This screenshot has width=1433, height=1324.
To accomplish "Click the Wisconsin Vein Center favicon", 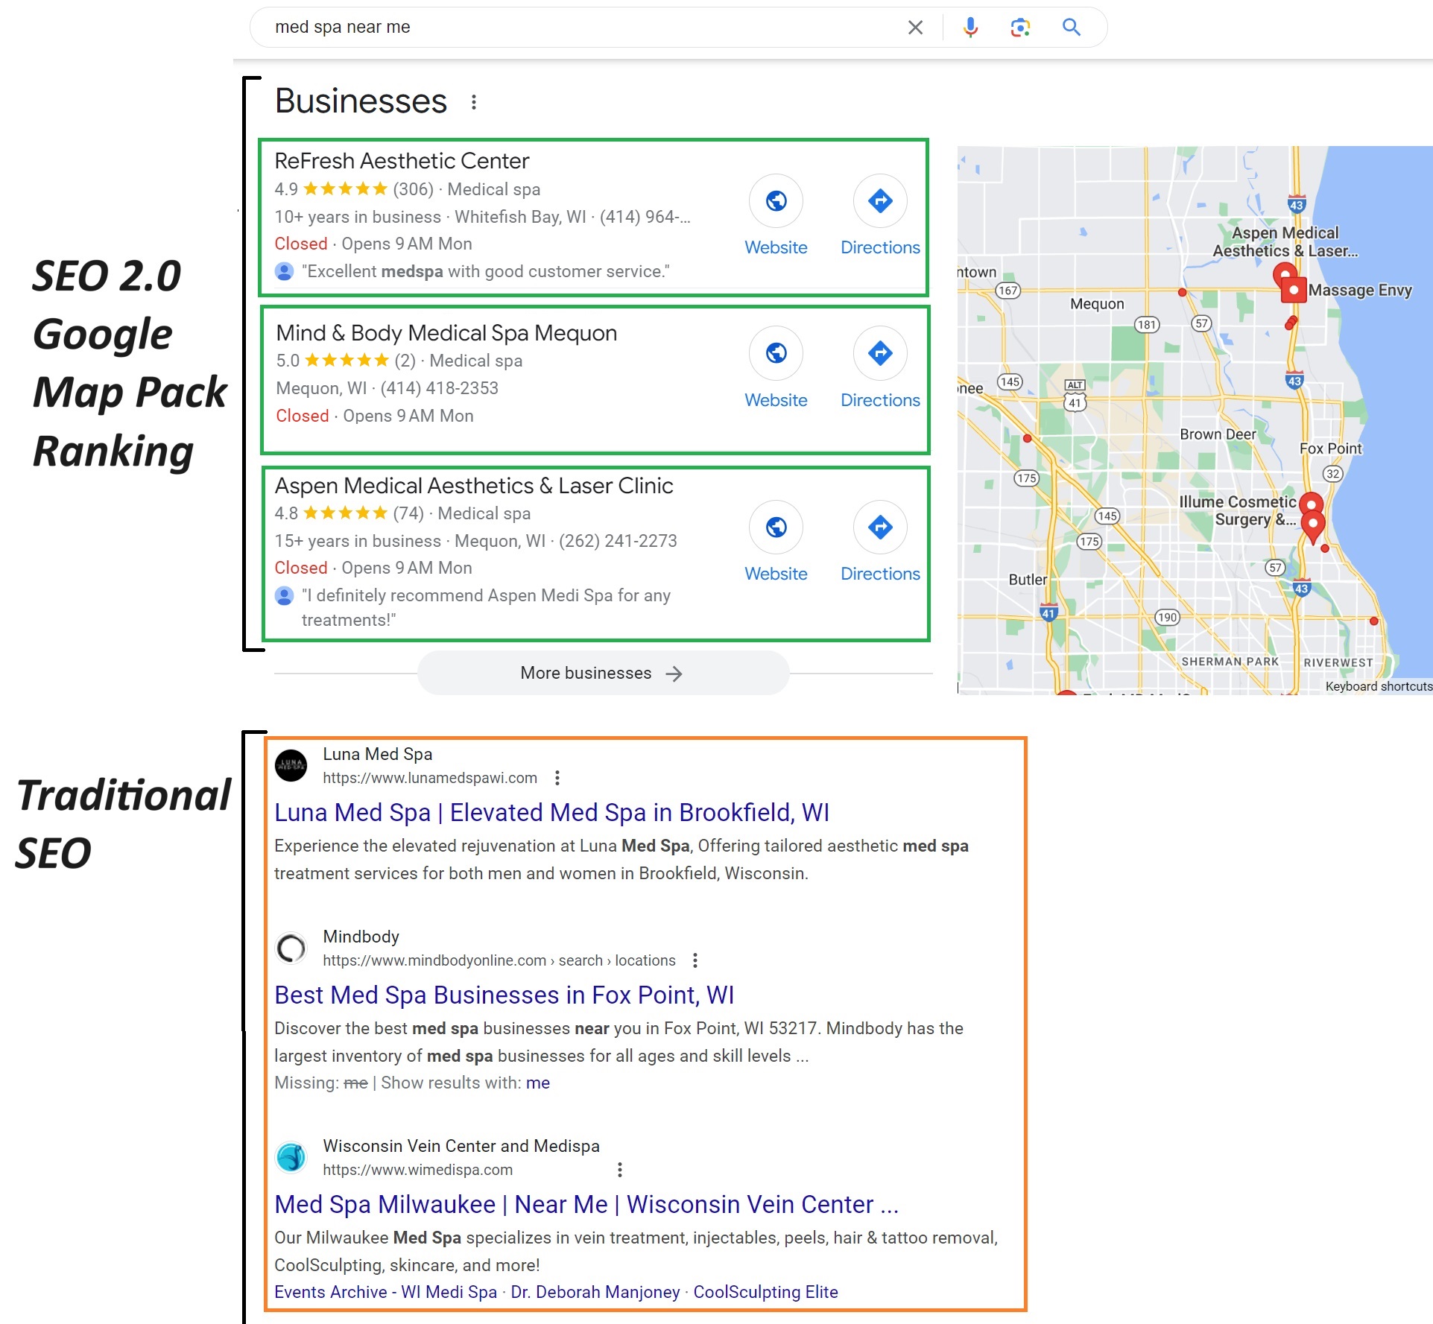I will 291,1157.
